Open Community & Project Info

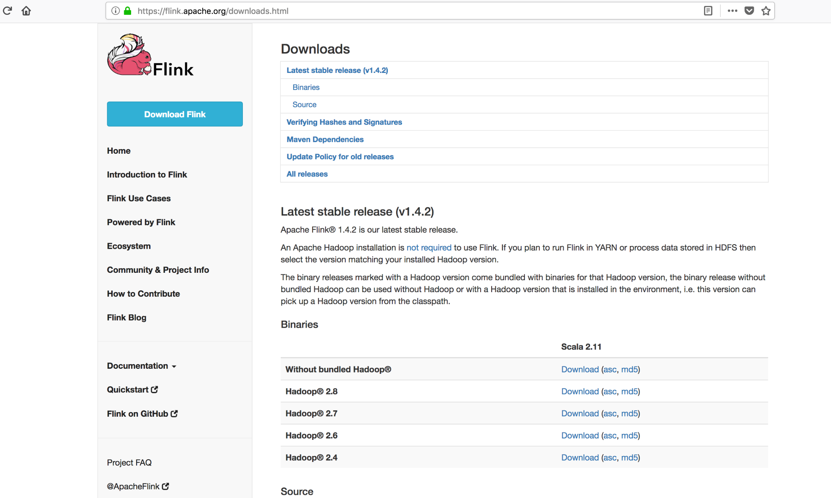158,270
